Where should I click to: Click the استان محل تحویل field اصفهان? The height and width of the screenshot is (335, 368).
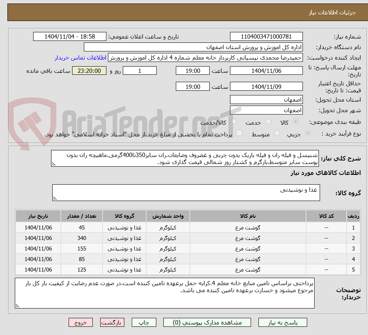coord(266,100)
